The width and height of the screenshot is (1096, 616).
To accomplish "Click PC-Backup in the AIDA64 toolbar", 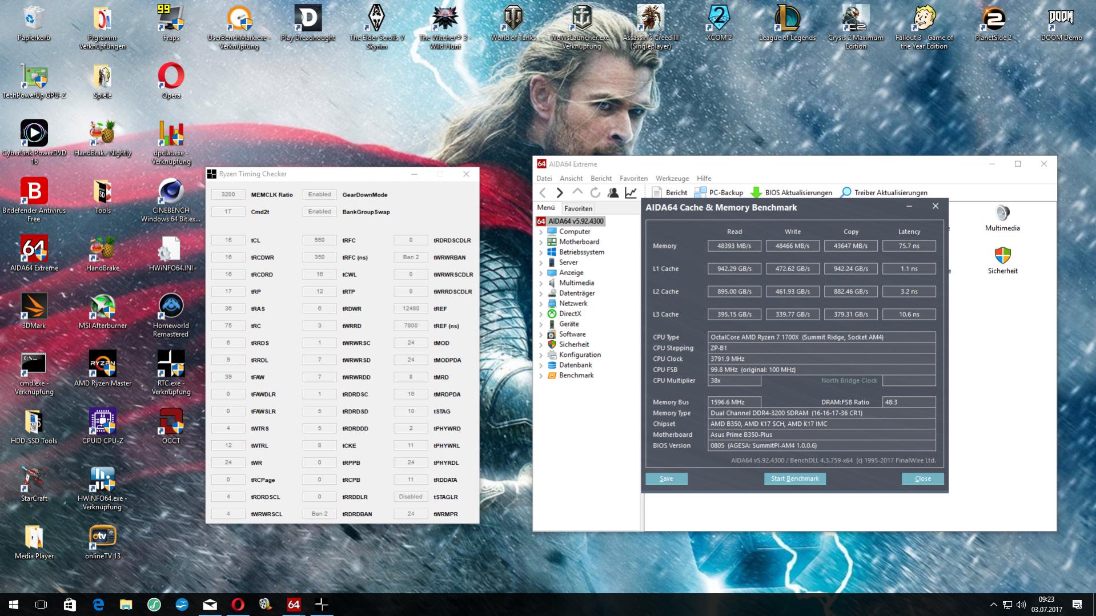I will (x=718, y=193).
